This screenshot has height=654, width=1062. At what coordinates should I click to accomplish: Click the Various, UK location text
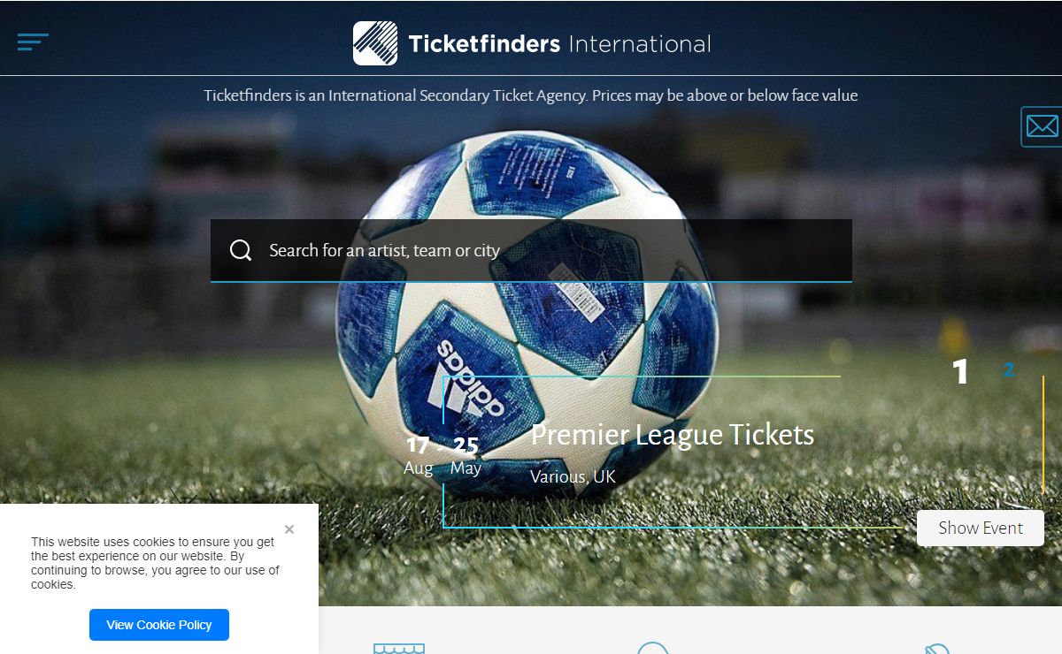(573, 477)
